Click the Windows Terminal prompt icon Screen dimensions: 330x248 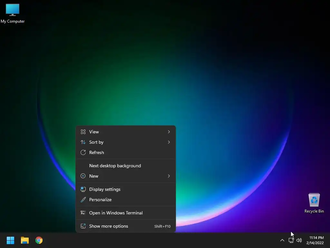83,213
